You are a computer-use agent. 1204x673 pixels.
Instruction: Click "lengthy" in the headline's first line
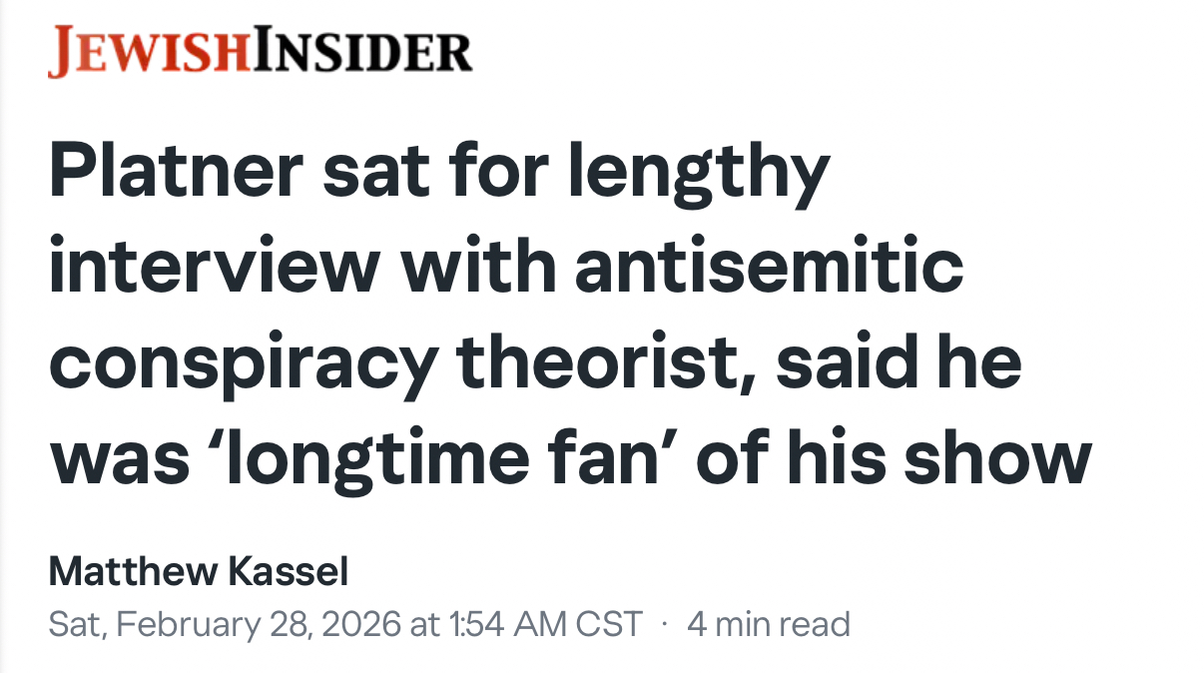coord(698,173)
